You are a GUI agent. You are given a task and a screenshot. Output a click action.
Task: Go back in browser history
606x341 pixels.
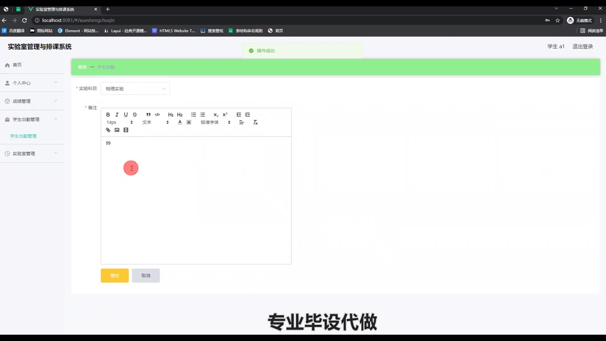pos(4,20)
